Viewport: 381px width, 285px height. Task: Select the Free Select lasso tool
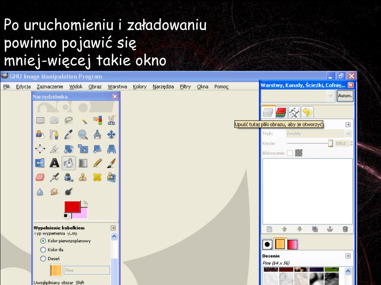tap(69, 120)
